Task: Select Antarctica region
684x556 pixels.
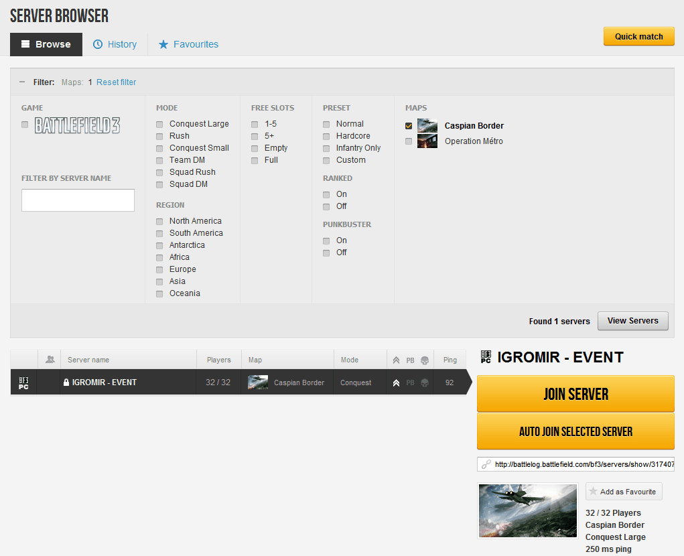Action: (159, 246)
